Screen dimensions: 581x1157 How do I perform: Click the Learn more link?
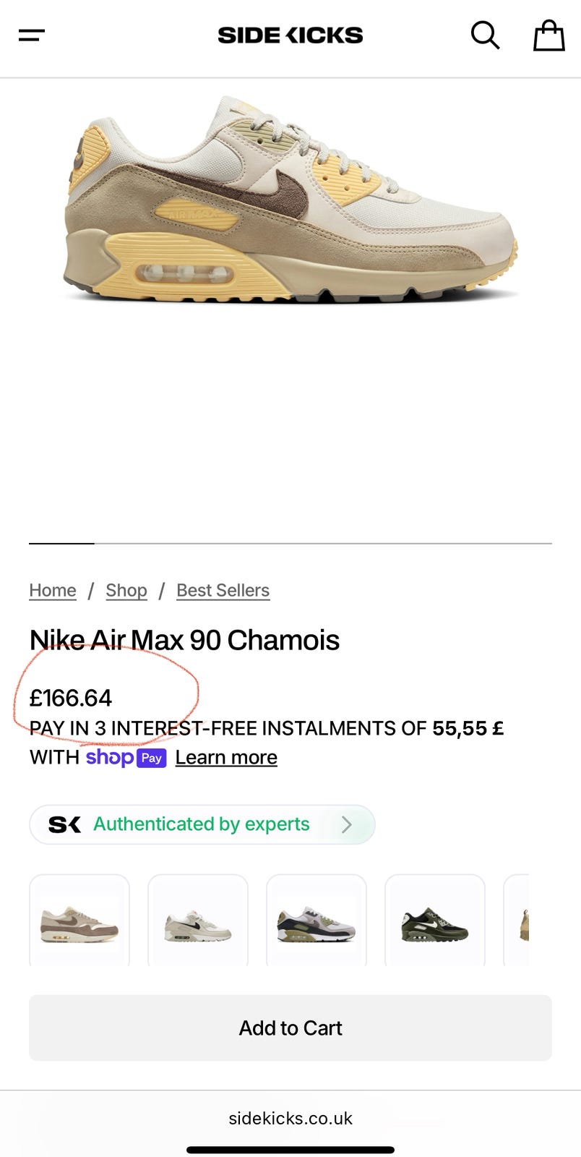point(226,757)
